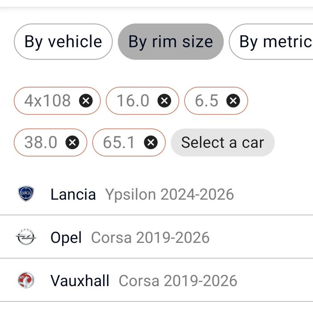The width and height of the screenshot is (313, 312).
Task: Open Vauxhall Corsa 2019-2026 result
Action: pyautogui.click(x=156, y=280)
